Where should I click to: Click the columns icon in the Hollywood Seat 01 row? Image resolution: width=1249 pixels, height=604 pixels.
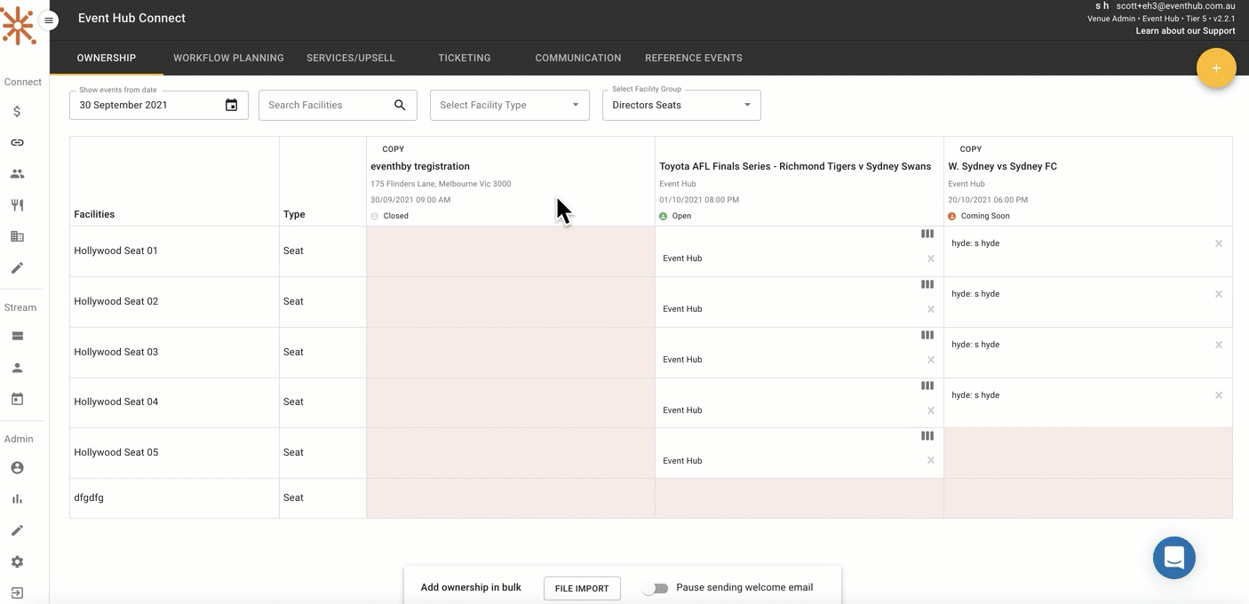click(927, 234)
